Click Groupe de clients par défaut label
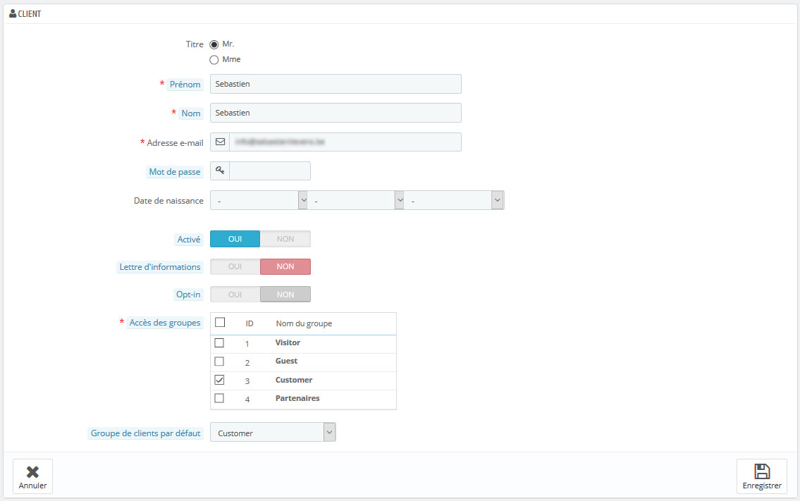 coord(145,433)
